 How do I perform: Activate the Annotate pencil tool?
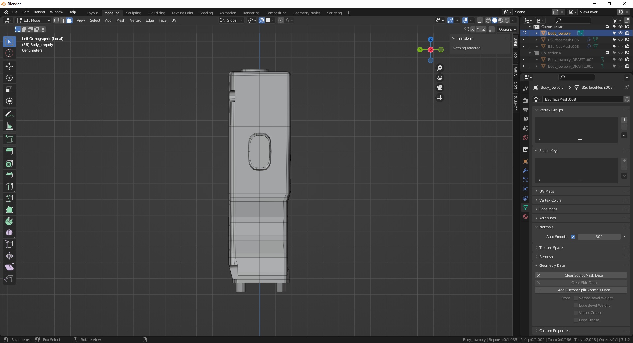click(x=9, y=114)
